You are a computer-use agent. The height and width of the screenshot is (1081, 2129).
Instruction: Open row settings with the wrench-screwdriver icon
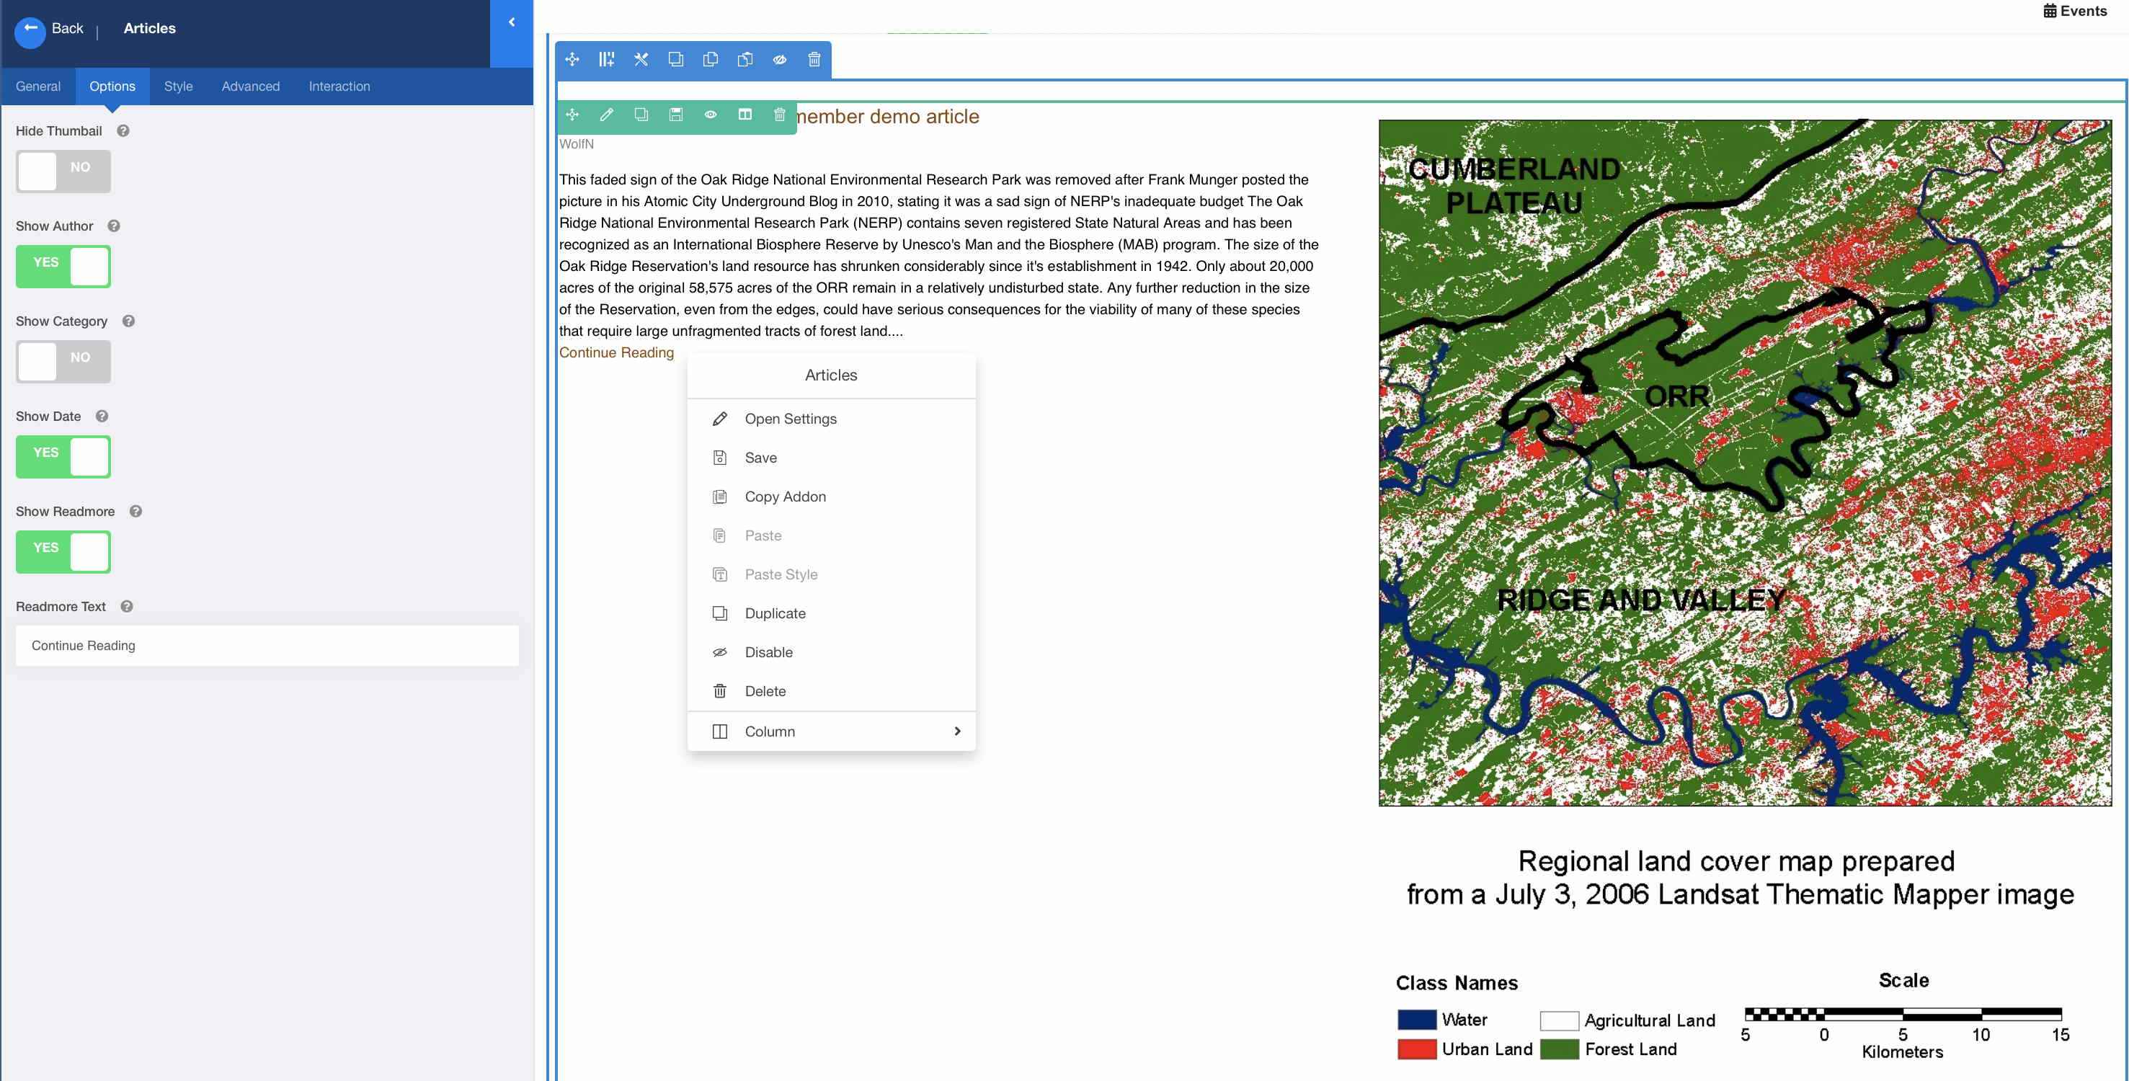(641, 60)
